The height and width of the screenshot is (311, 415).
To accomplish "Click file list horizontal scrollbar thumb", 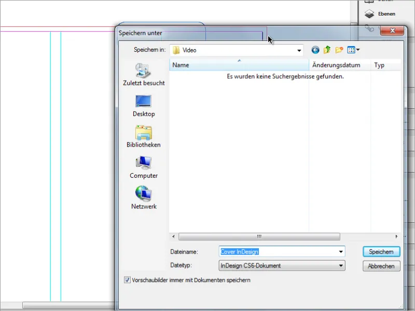I will pyautogui.click(x=259, y=236).
